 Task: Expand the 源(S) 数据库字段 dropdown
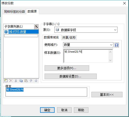[x=86, y=30]
